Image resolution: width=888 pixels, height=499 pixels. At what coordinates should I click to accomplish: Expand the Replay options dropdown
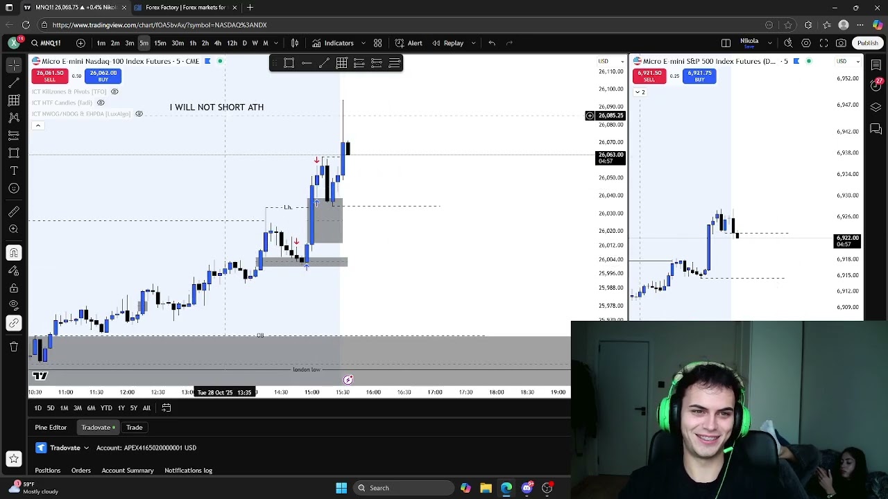pyautogui.click(x=473, y=43)
